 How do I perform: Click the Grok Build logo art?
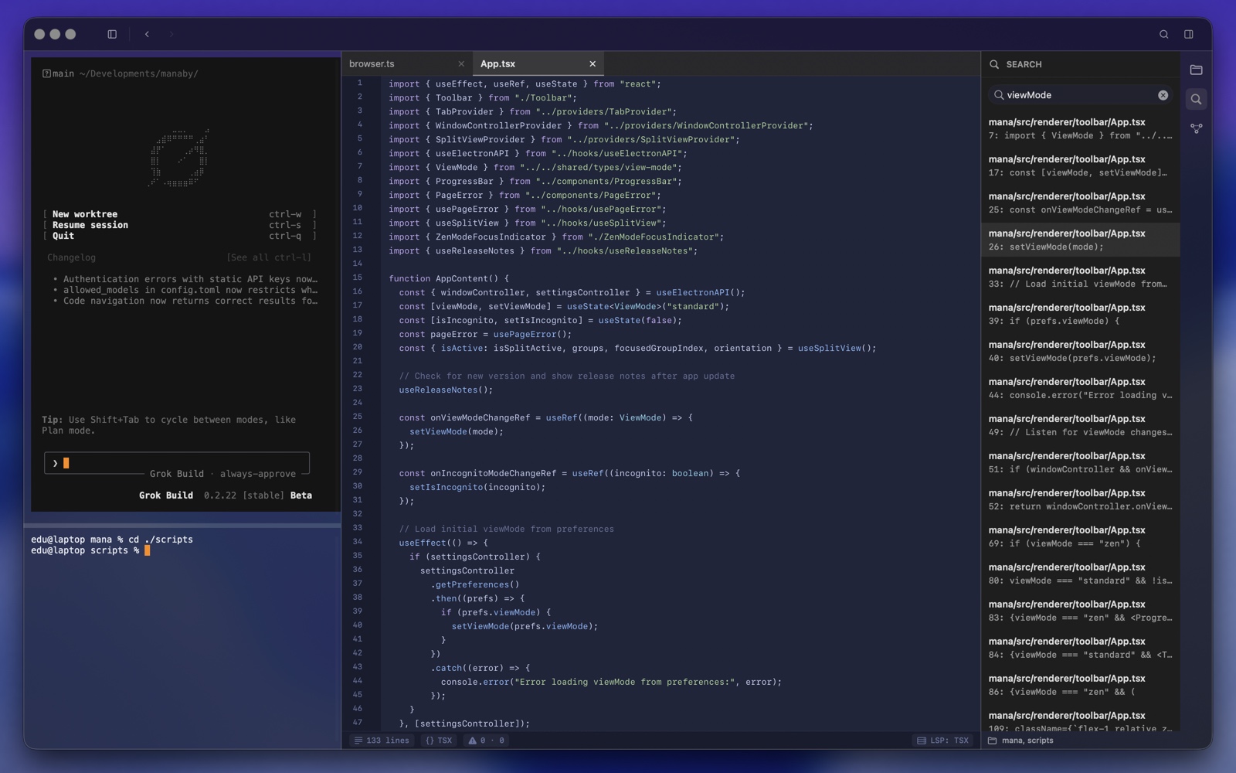pyautogui.click(x=179, y=158)
